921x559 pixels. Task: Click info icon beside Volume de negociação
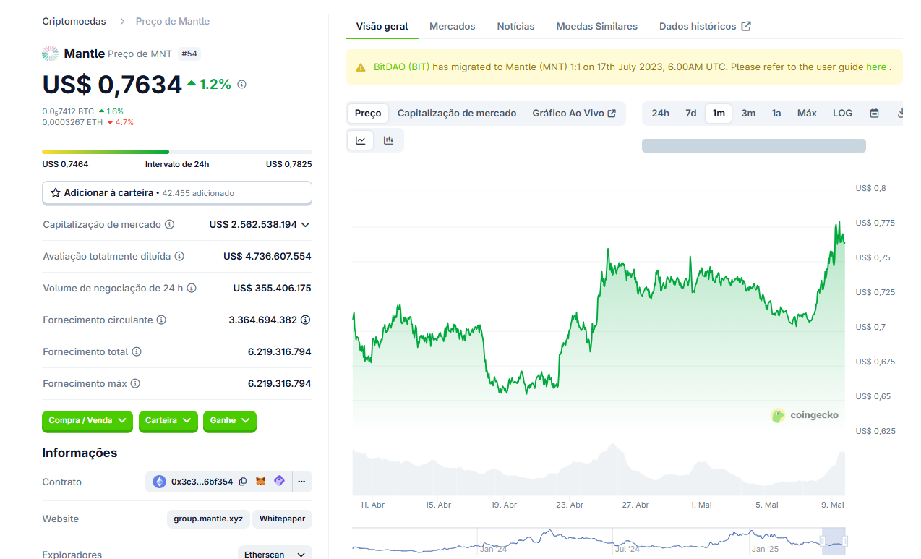pyautogui.click(x=192, y=289)
